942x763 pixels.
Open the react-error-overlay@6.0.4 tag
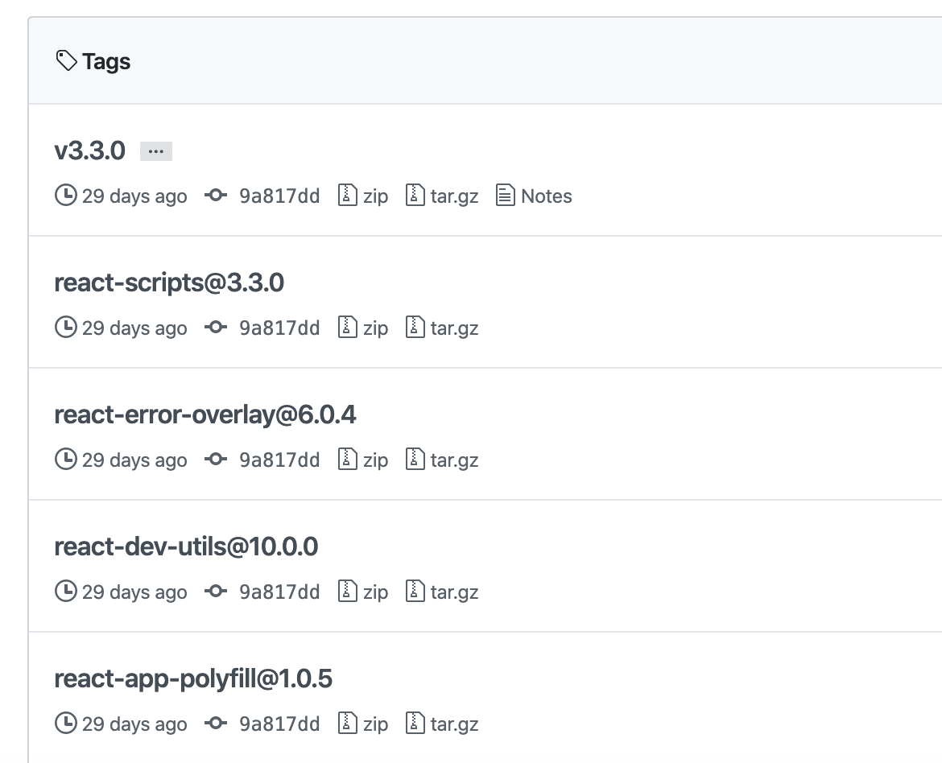point(205,414)
